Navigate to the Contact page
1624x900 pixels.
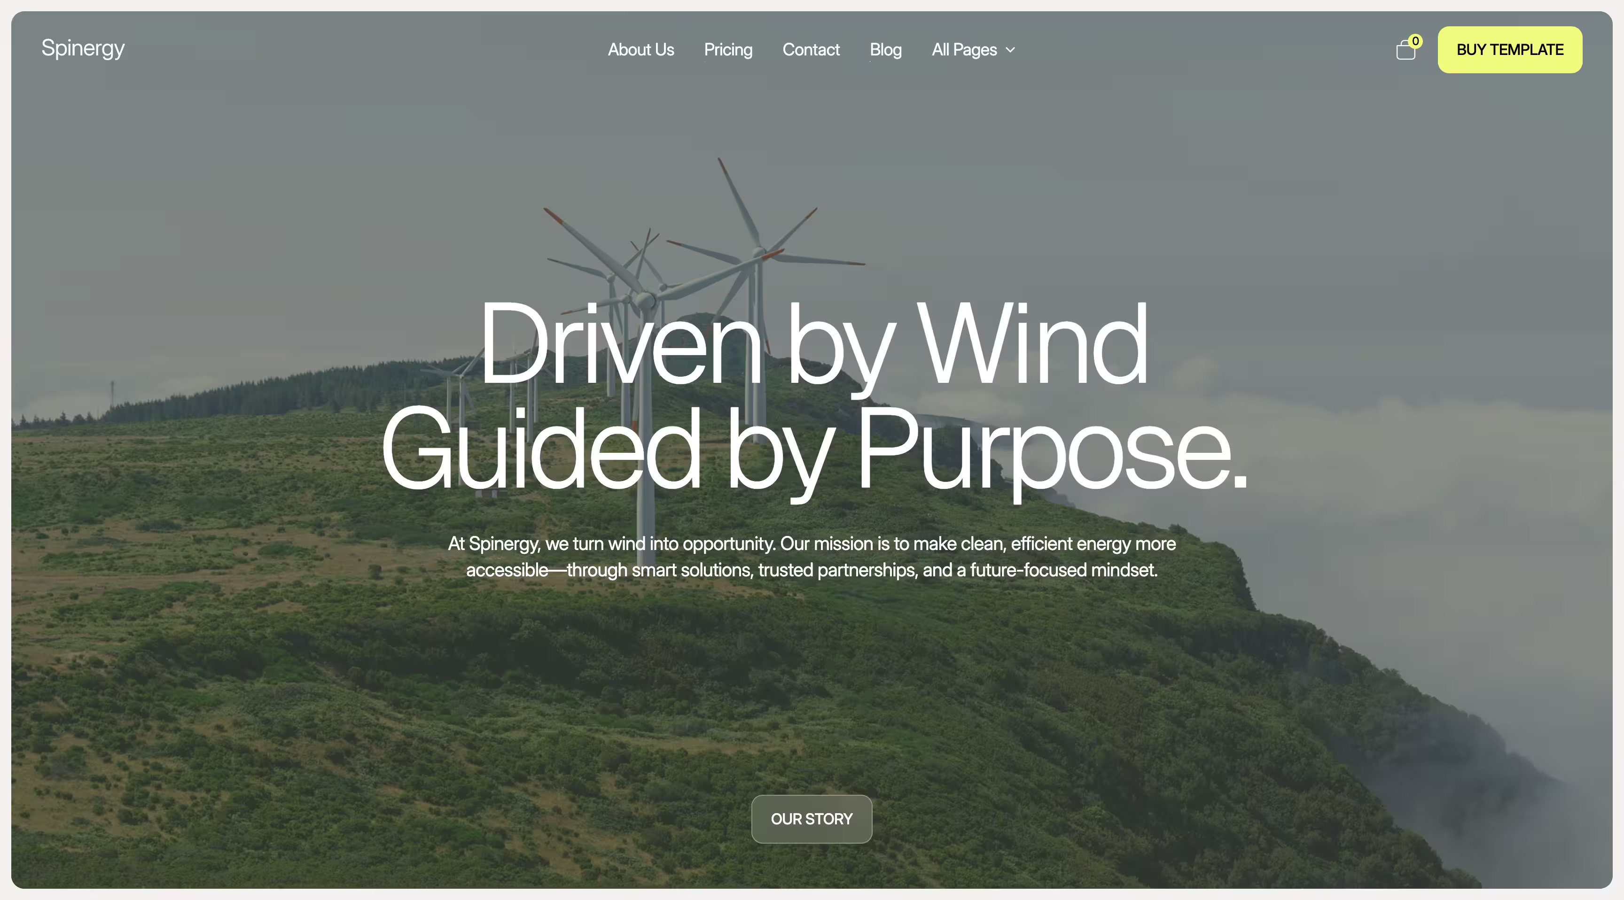coord(811,50)
